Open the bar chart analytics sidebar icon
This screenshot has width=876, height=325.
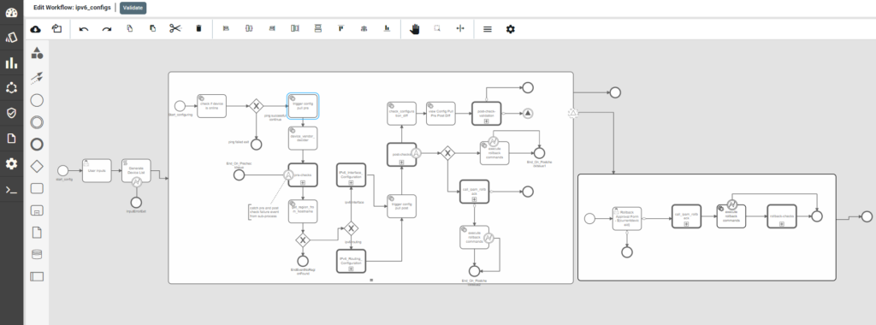click(x=11, y=63)
